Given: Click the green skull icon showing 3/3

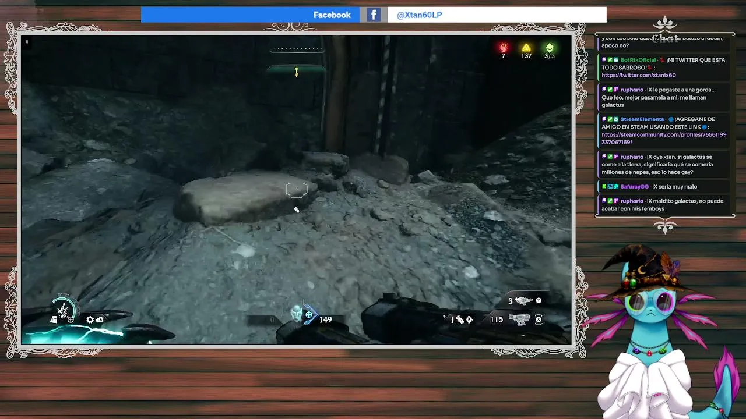Looking at the screenshot, I should click(549, 48).
